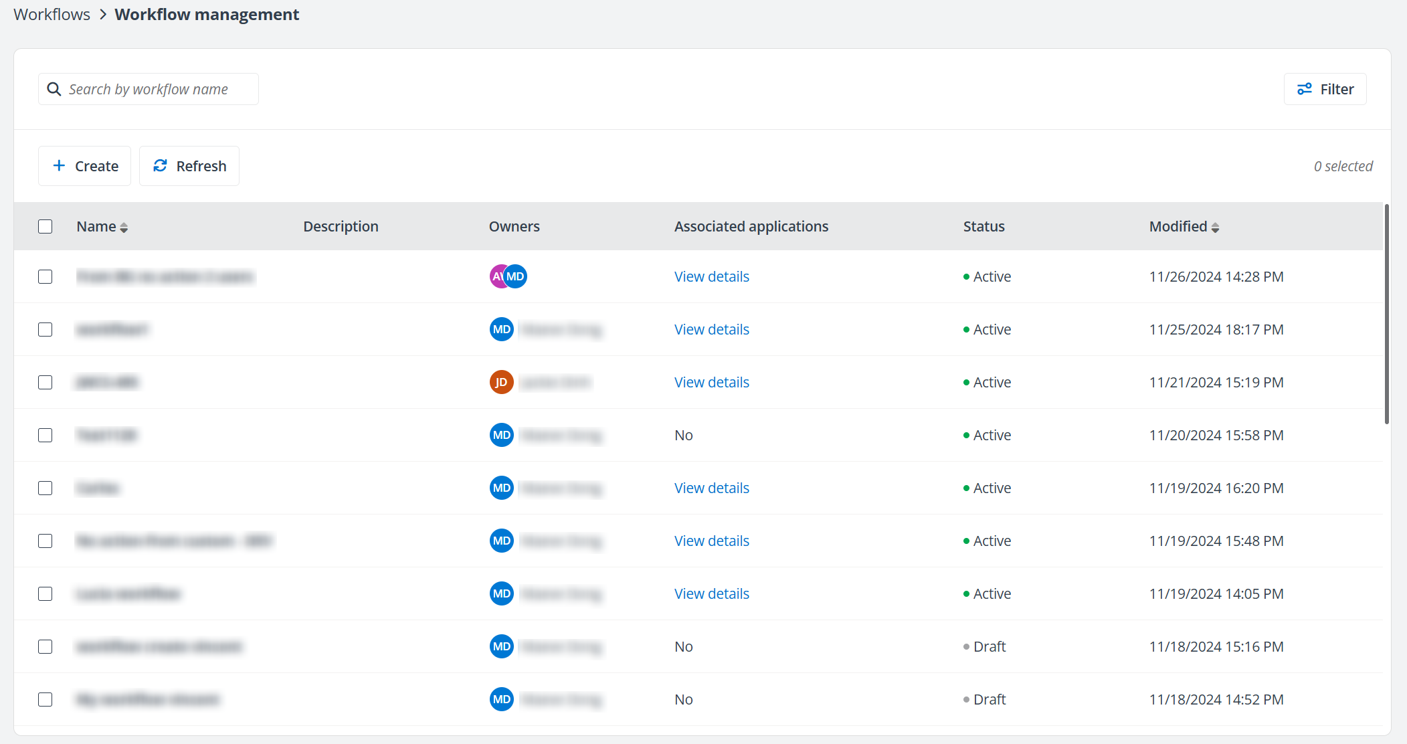
Task: Click the Description column header
Action: (341, 226)
